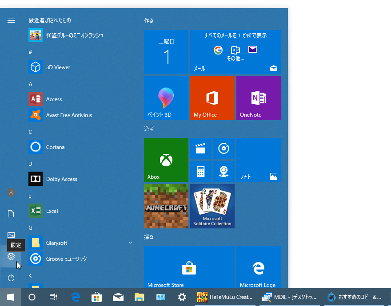The image size is (391, 306).
Task: Open the Pictures icon in Start sidebar
Action: [11, 235]
